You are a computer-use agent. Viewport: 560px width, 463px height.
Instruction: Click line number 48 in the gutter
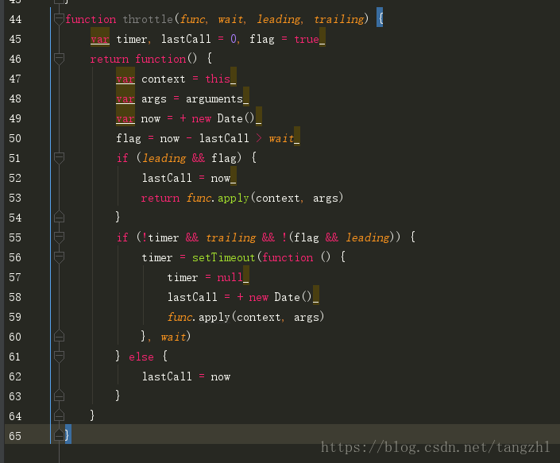(x=15, y=98)
